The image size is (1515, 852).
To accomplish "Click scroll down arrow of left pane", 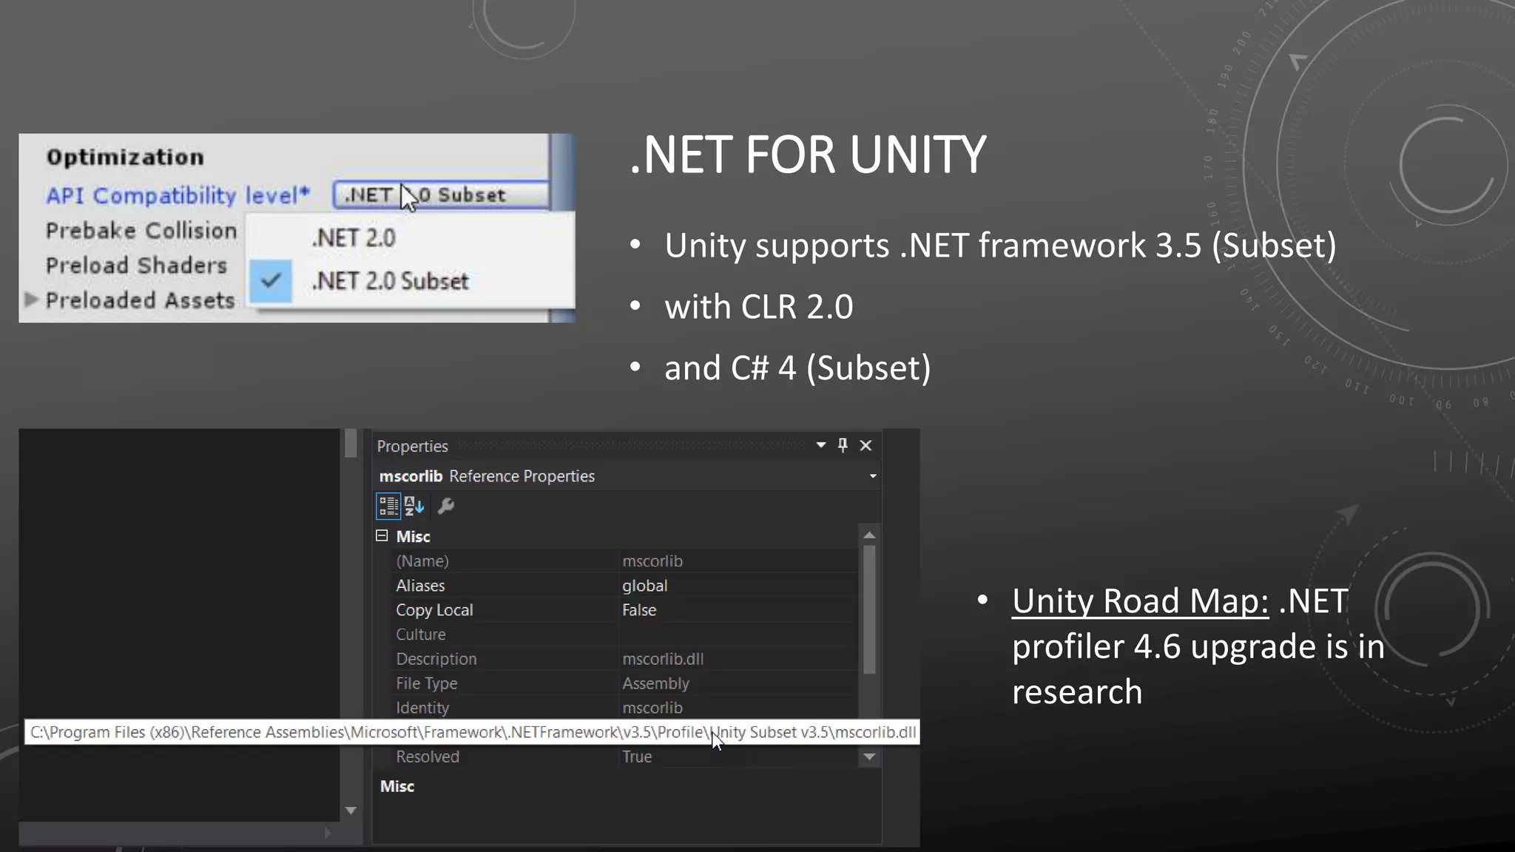I will click(351, 811).
